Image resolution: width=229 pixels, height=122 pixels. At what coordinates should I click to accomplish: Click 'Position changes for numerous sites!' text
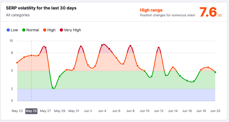(x=167, y=15)
